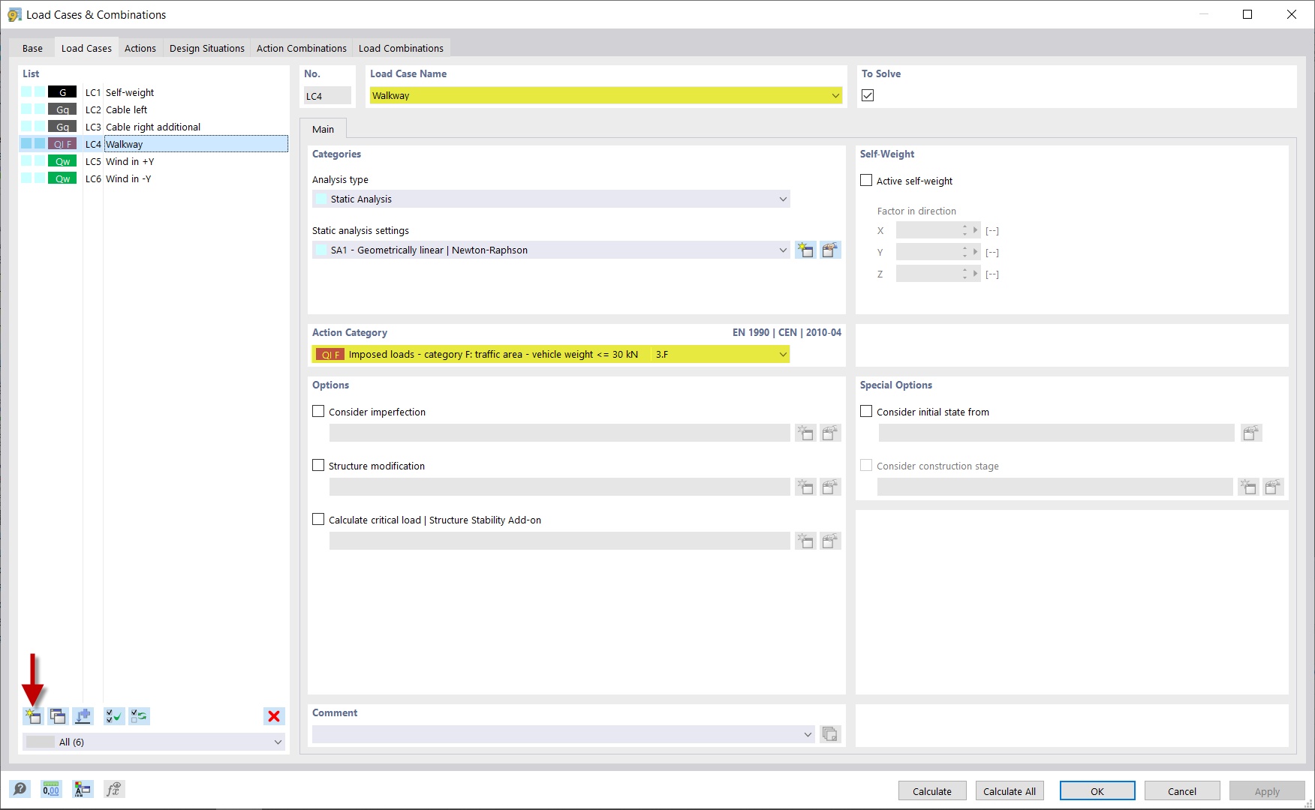Click the black G color tag of LC1
1315x810 pixels.
62,92
